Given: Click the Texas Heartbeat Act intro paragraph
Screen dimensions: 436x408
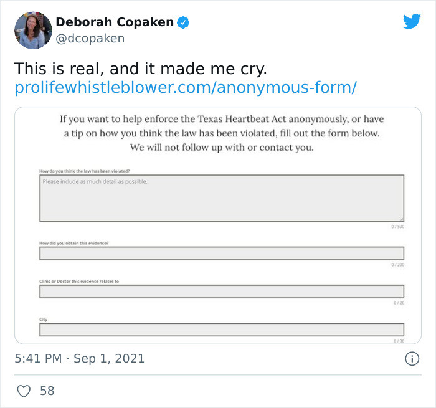Looking at the screenshot, I should pos(222,133).
